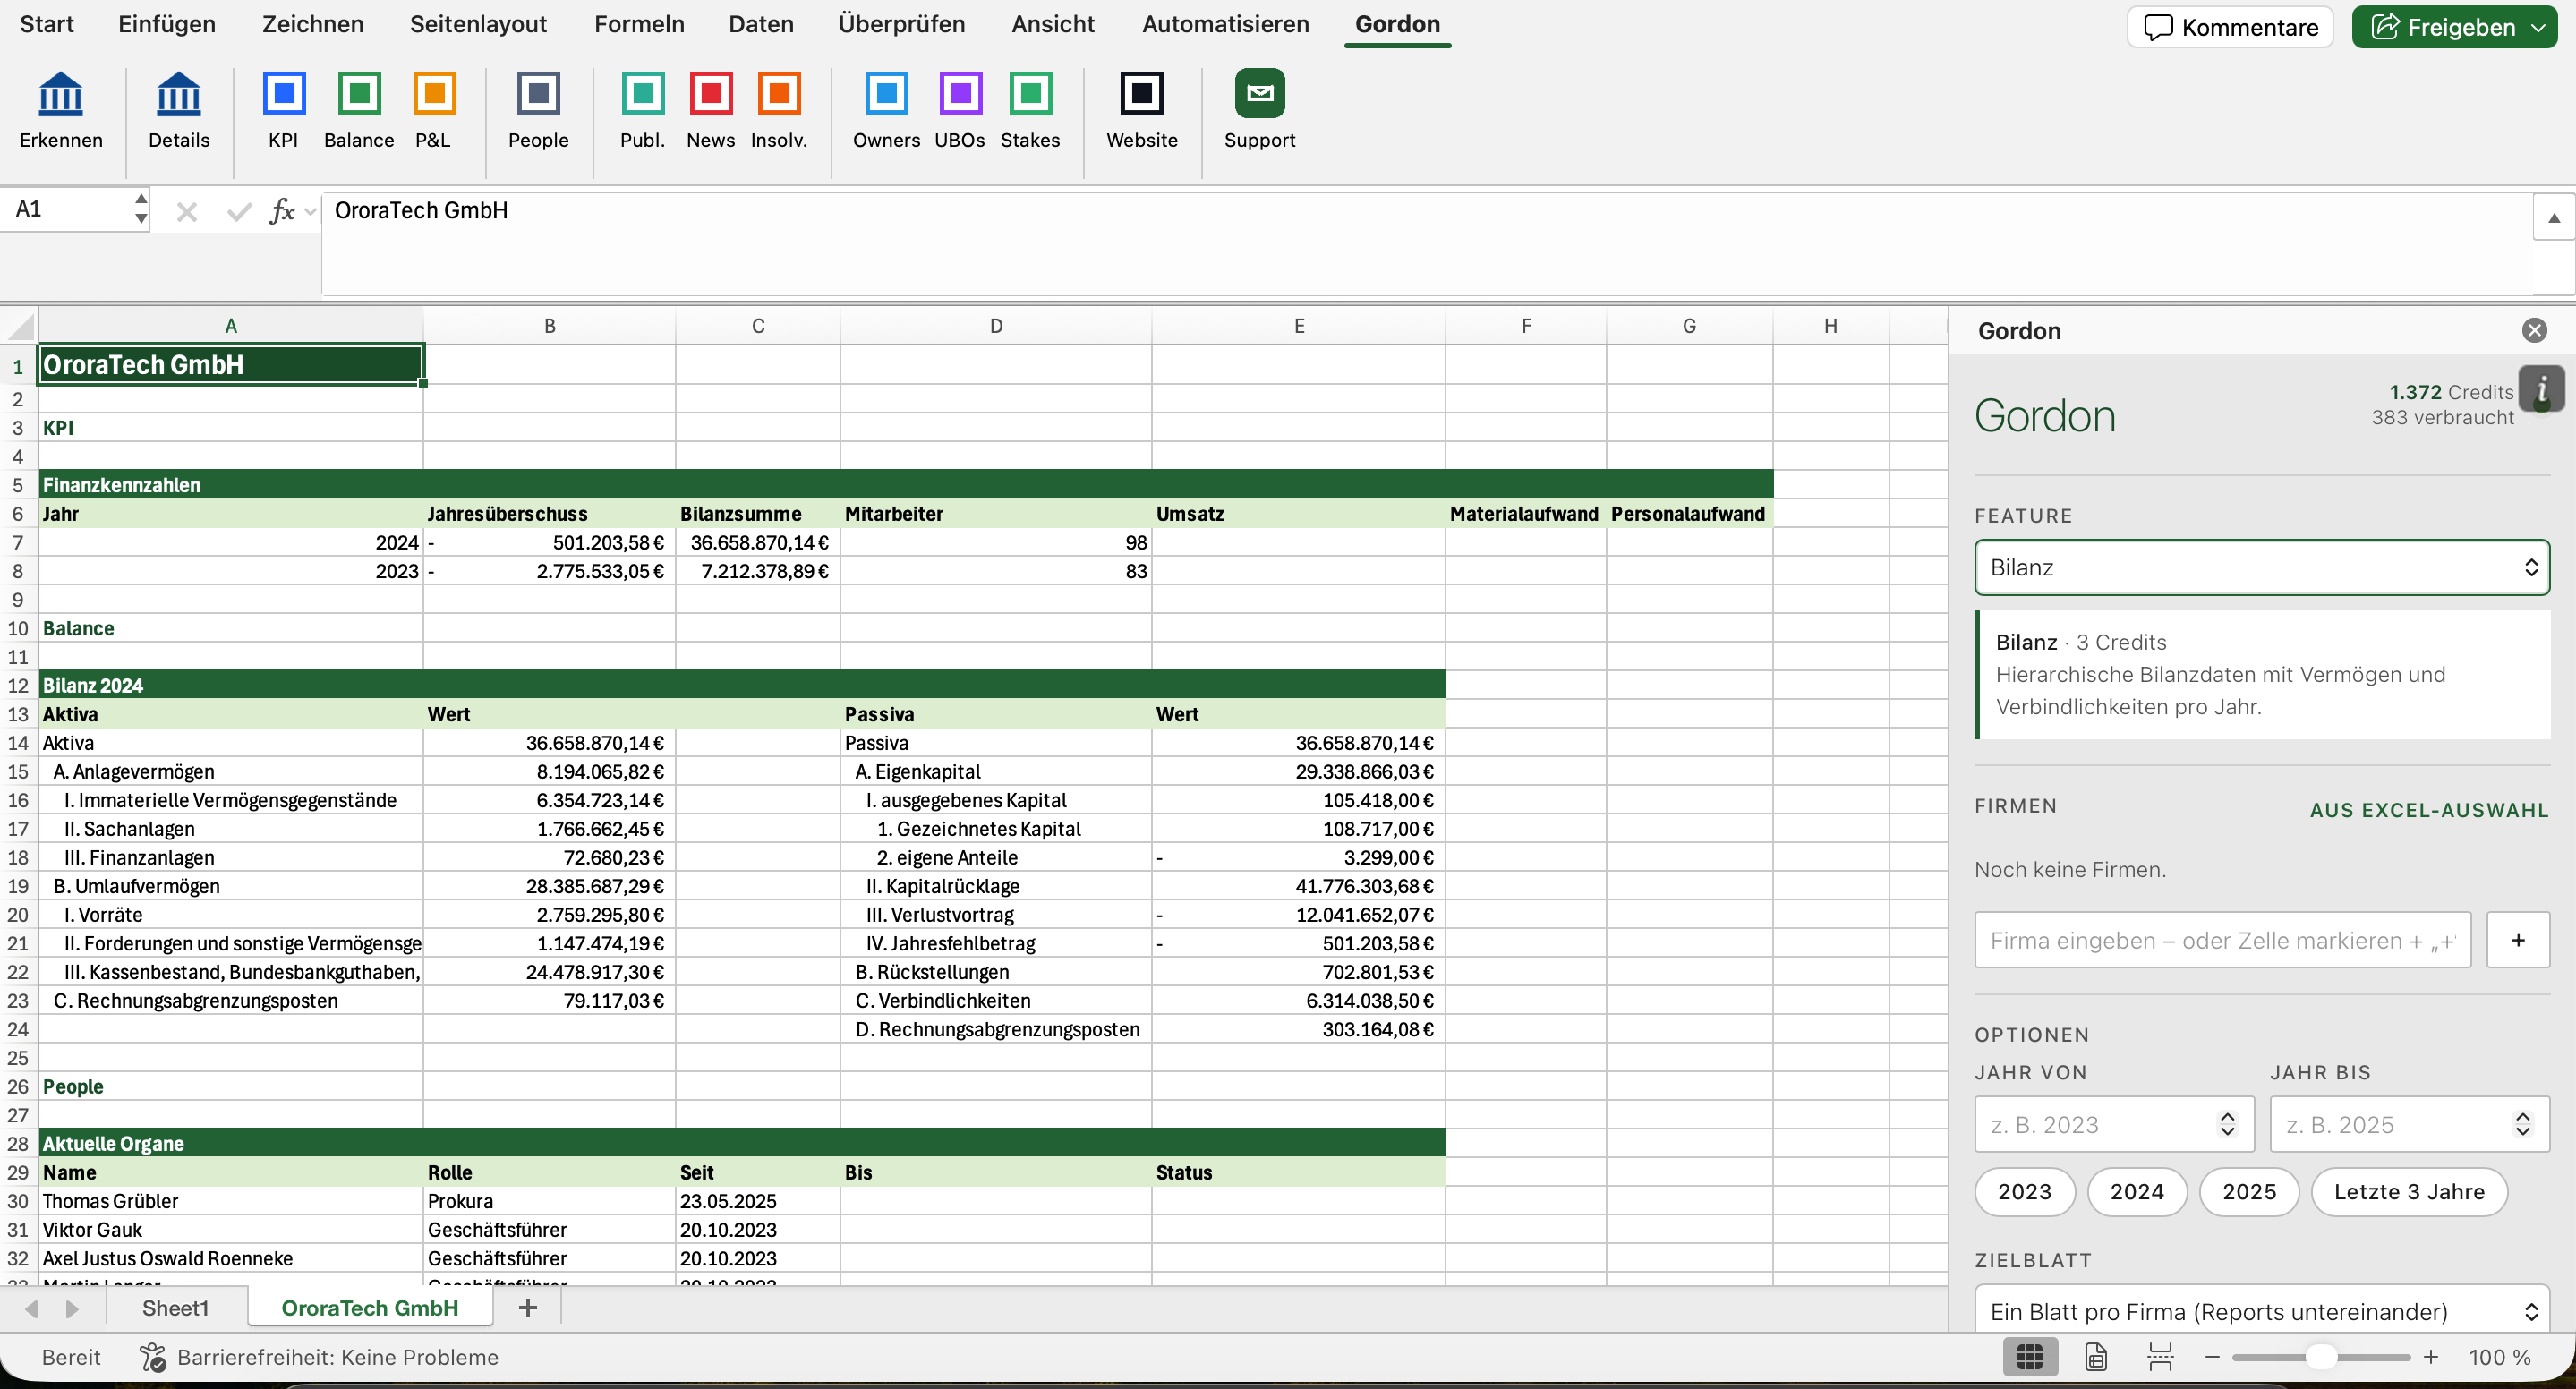
Task: Select the 2024 year chip
Action: 2137,1191
